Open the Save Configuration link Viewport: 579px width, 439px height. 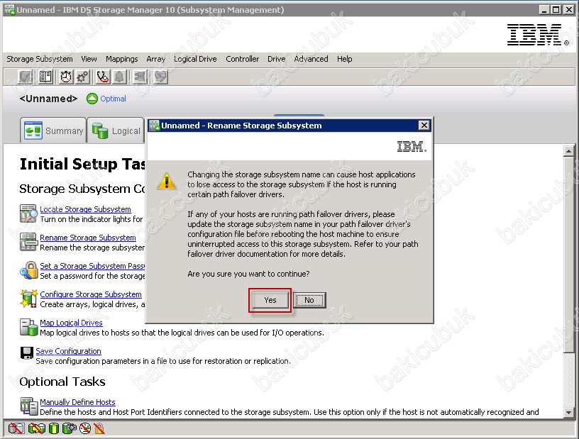tap(68, 351)
